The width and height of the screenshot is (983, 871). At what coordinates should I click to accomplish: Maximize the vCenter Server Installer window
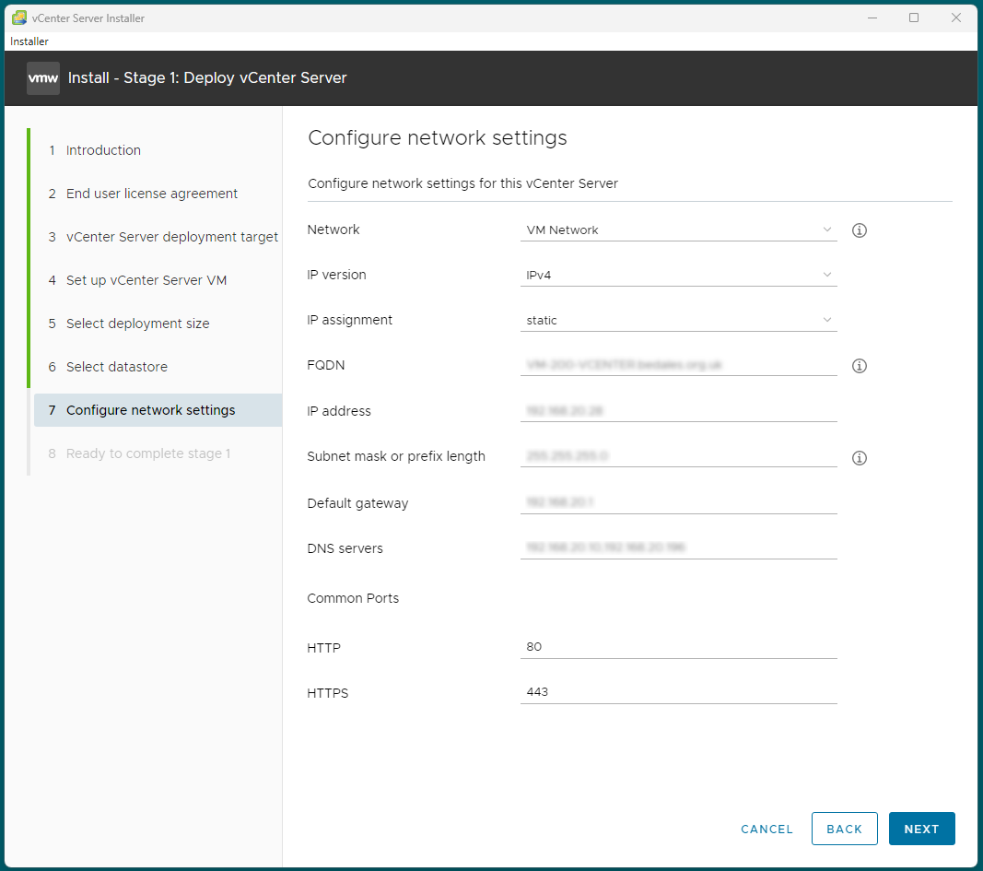coord(913,18)
